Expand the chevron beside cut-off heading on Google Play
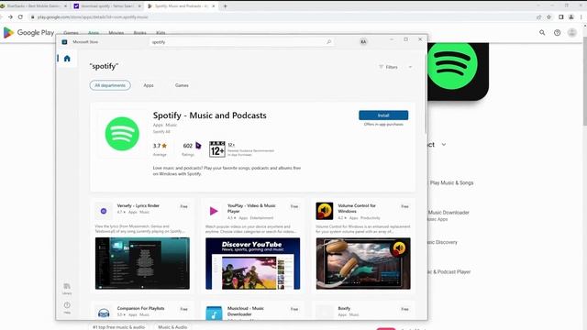This screenshot has height=330, width=587. coord(444,145)
